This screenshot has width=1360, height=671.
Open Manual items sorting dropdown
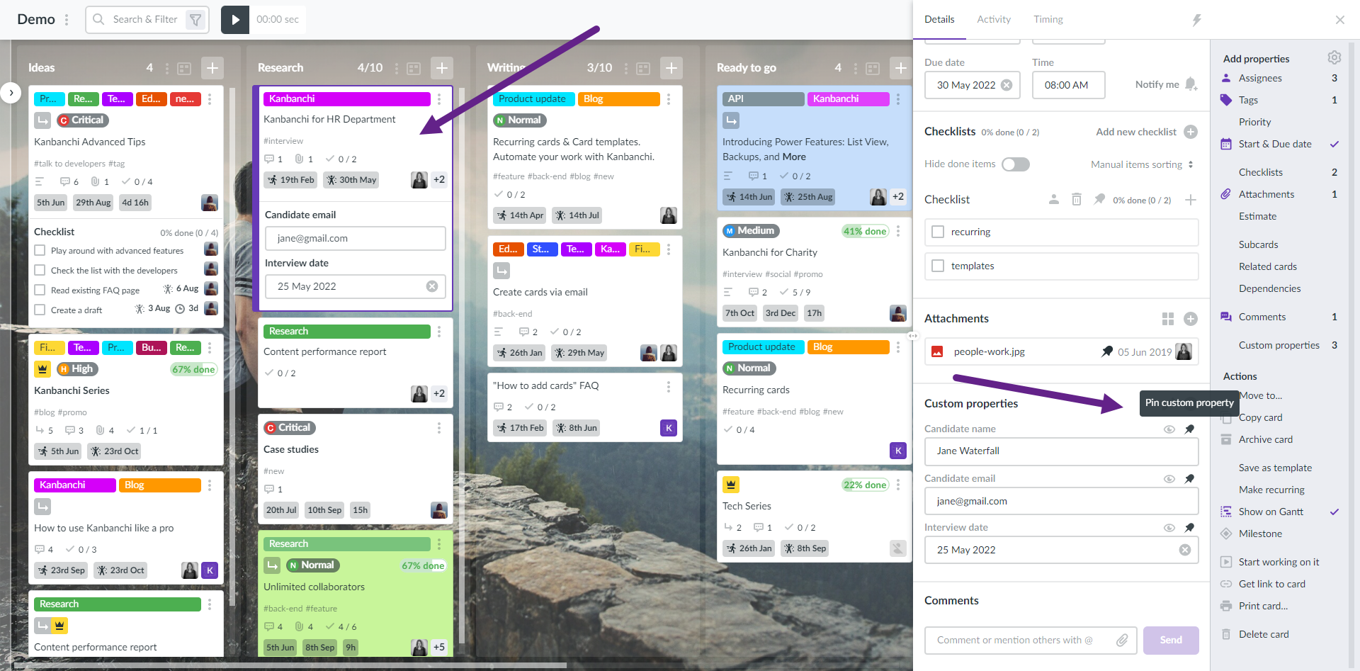(1142, 164)
